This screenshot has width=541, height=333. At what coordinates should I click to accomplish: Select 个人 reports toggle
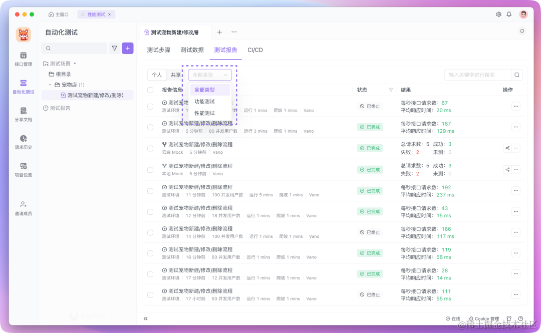pyautogui.click(x=157, y=75)
